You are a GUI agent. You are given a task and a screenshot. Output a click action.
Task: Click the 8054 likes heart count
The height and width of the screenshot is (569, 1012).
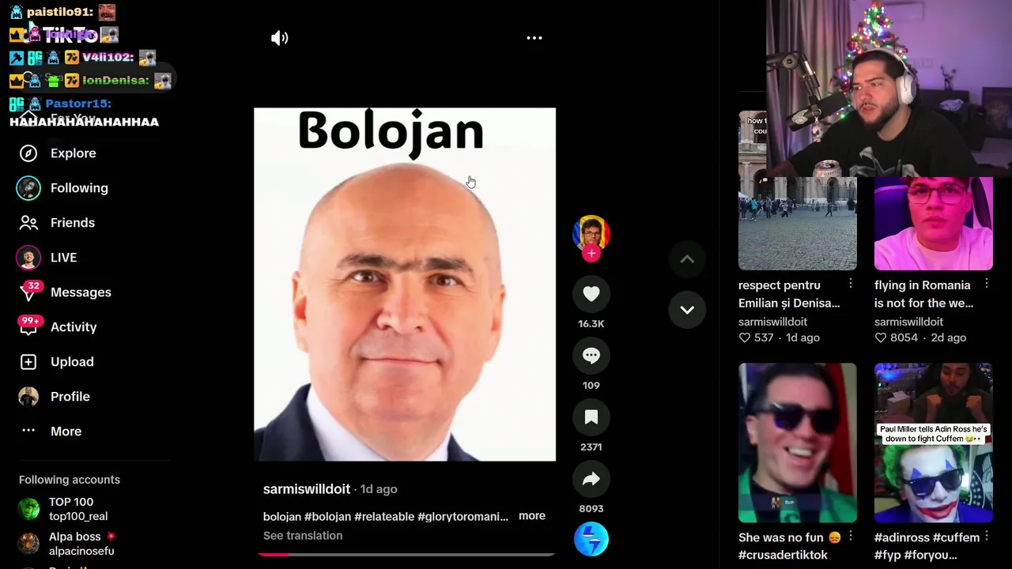tap(896, 337)
